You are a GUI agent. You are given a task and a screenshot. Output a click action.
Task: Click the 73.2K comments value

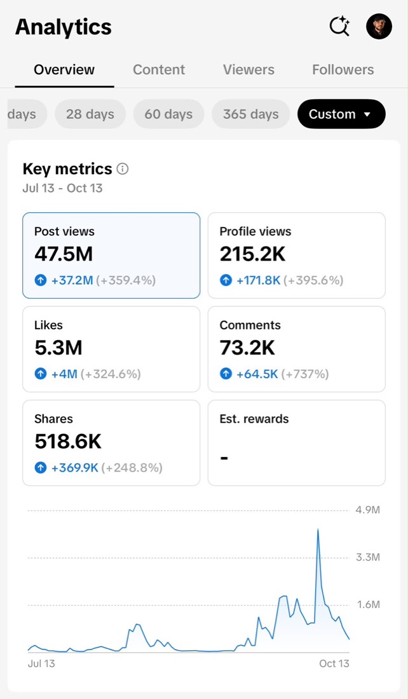click(x=247, y=348)
